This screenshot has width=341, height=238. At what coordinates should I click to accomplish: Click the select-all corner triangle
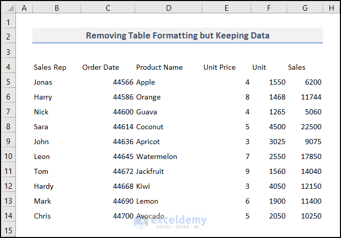click(x=9, y=8)
